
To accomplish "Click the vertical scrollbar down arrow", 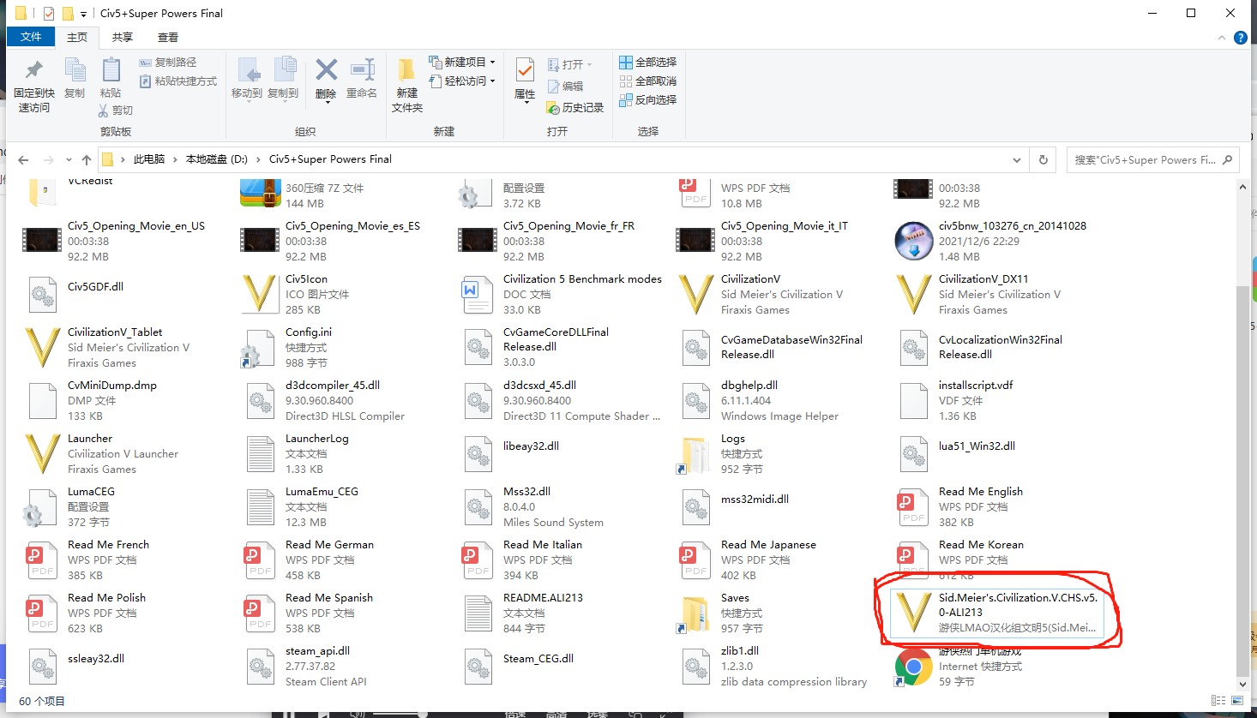I will pyautogui.click(x=1243, y=685).
